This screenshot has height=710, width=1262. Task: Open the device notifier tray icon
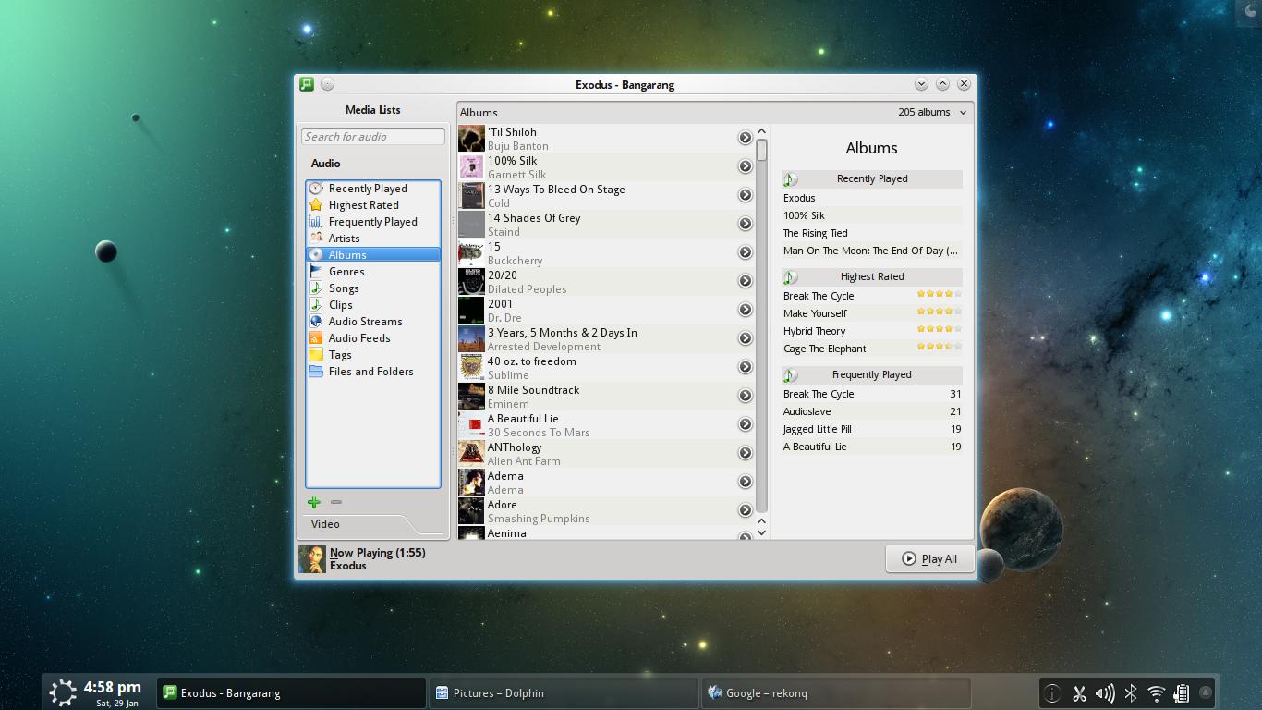coord(1181,693)
